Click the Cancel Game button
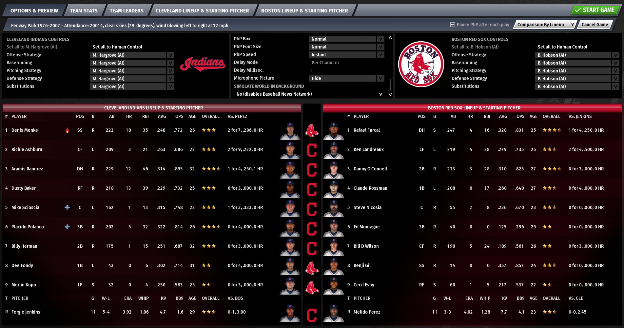 (x=595, y=25)
